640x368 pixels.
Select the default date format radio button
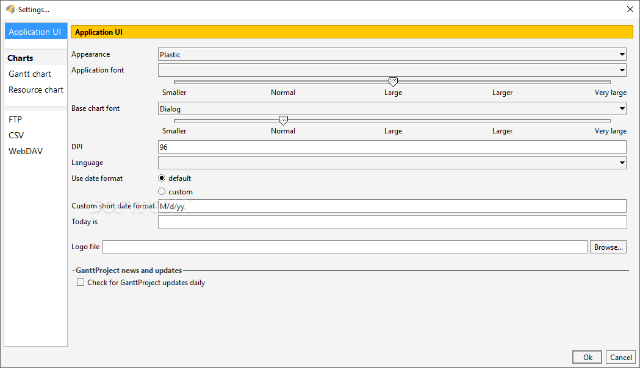[162, 178]
